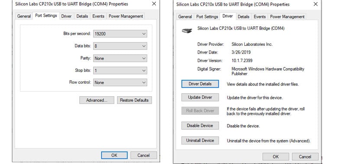Click driver date 3/26/2019 text
This screenshot has width=343, height=164.
click(x=241, y=52)
